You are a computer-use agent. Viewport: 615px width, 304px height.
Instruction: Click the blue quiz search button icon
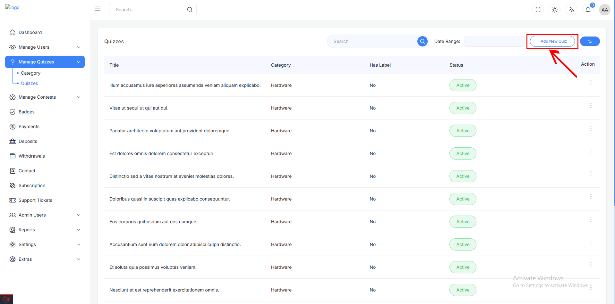pos(423,41)
